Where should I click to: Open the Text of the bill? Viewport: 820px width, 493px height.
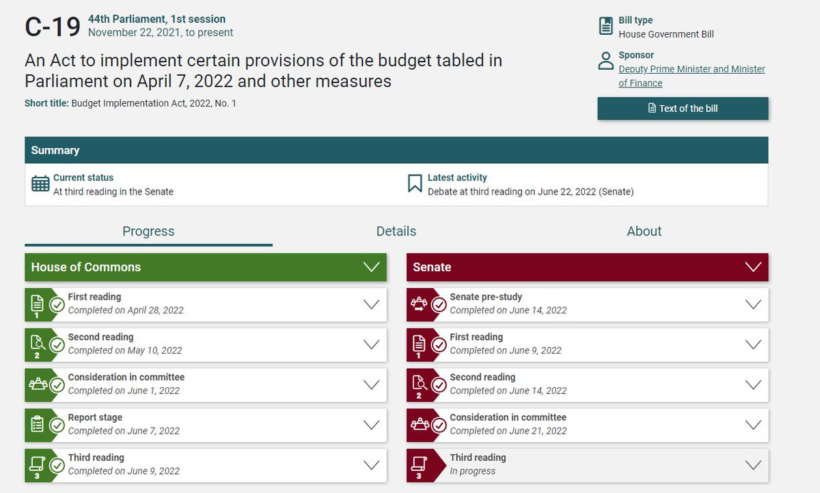[683, 108]
